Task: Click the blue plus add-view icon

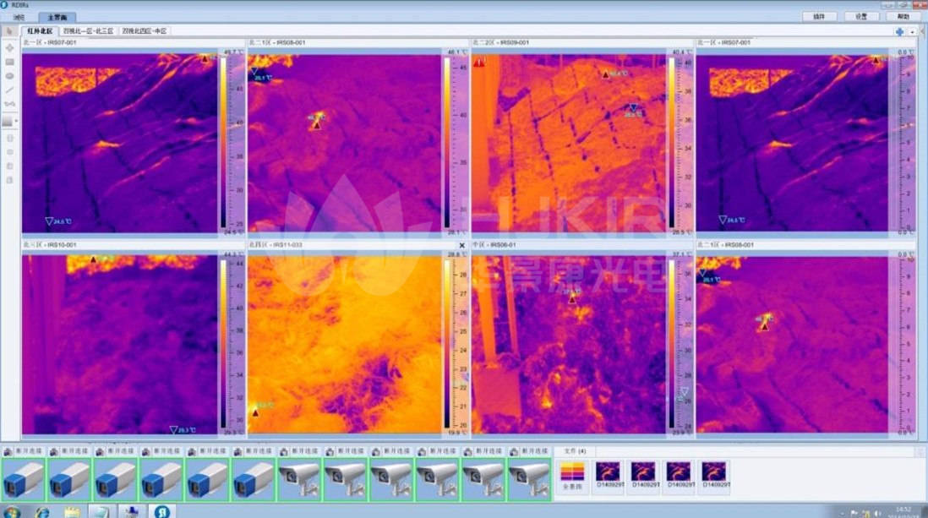Action: (x=900, y=31)
